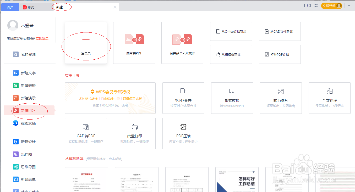The height and width of the screenshot is (192, 355).
Task: Click 打开PDF文档
Action: pos(280,54)
